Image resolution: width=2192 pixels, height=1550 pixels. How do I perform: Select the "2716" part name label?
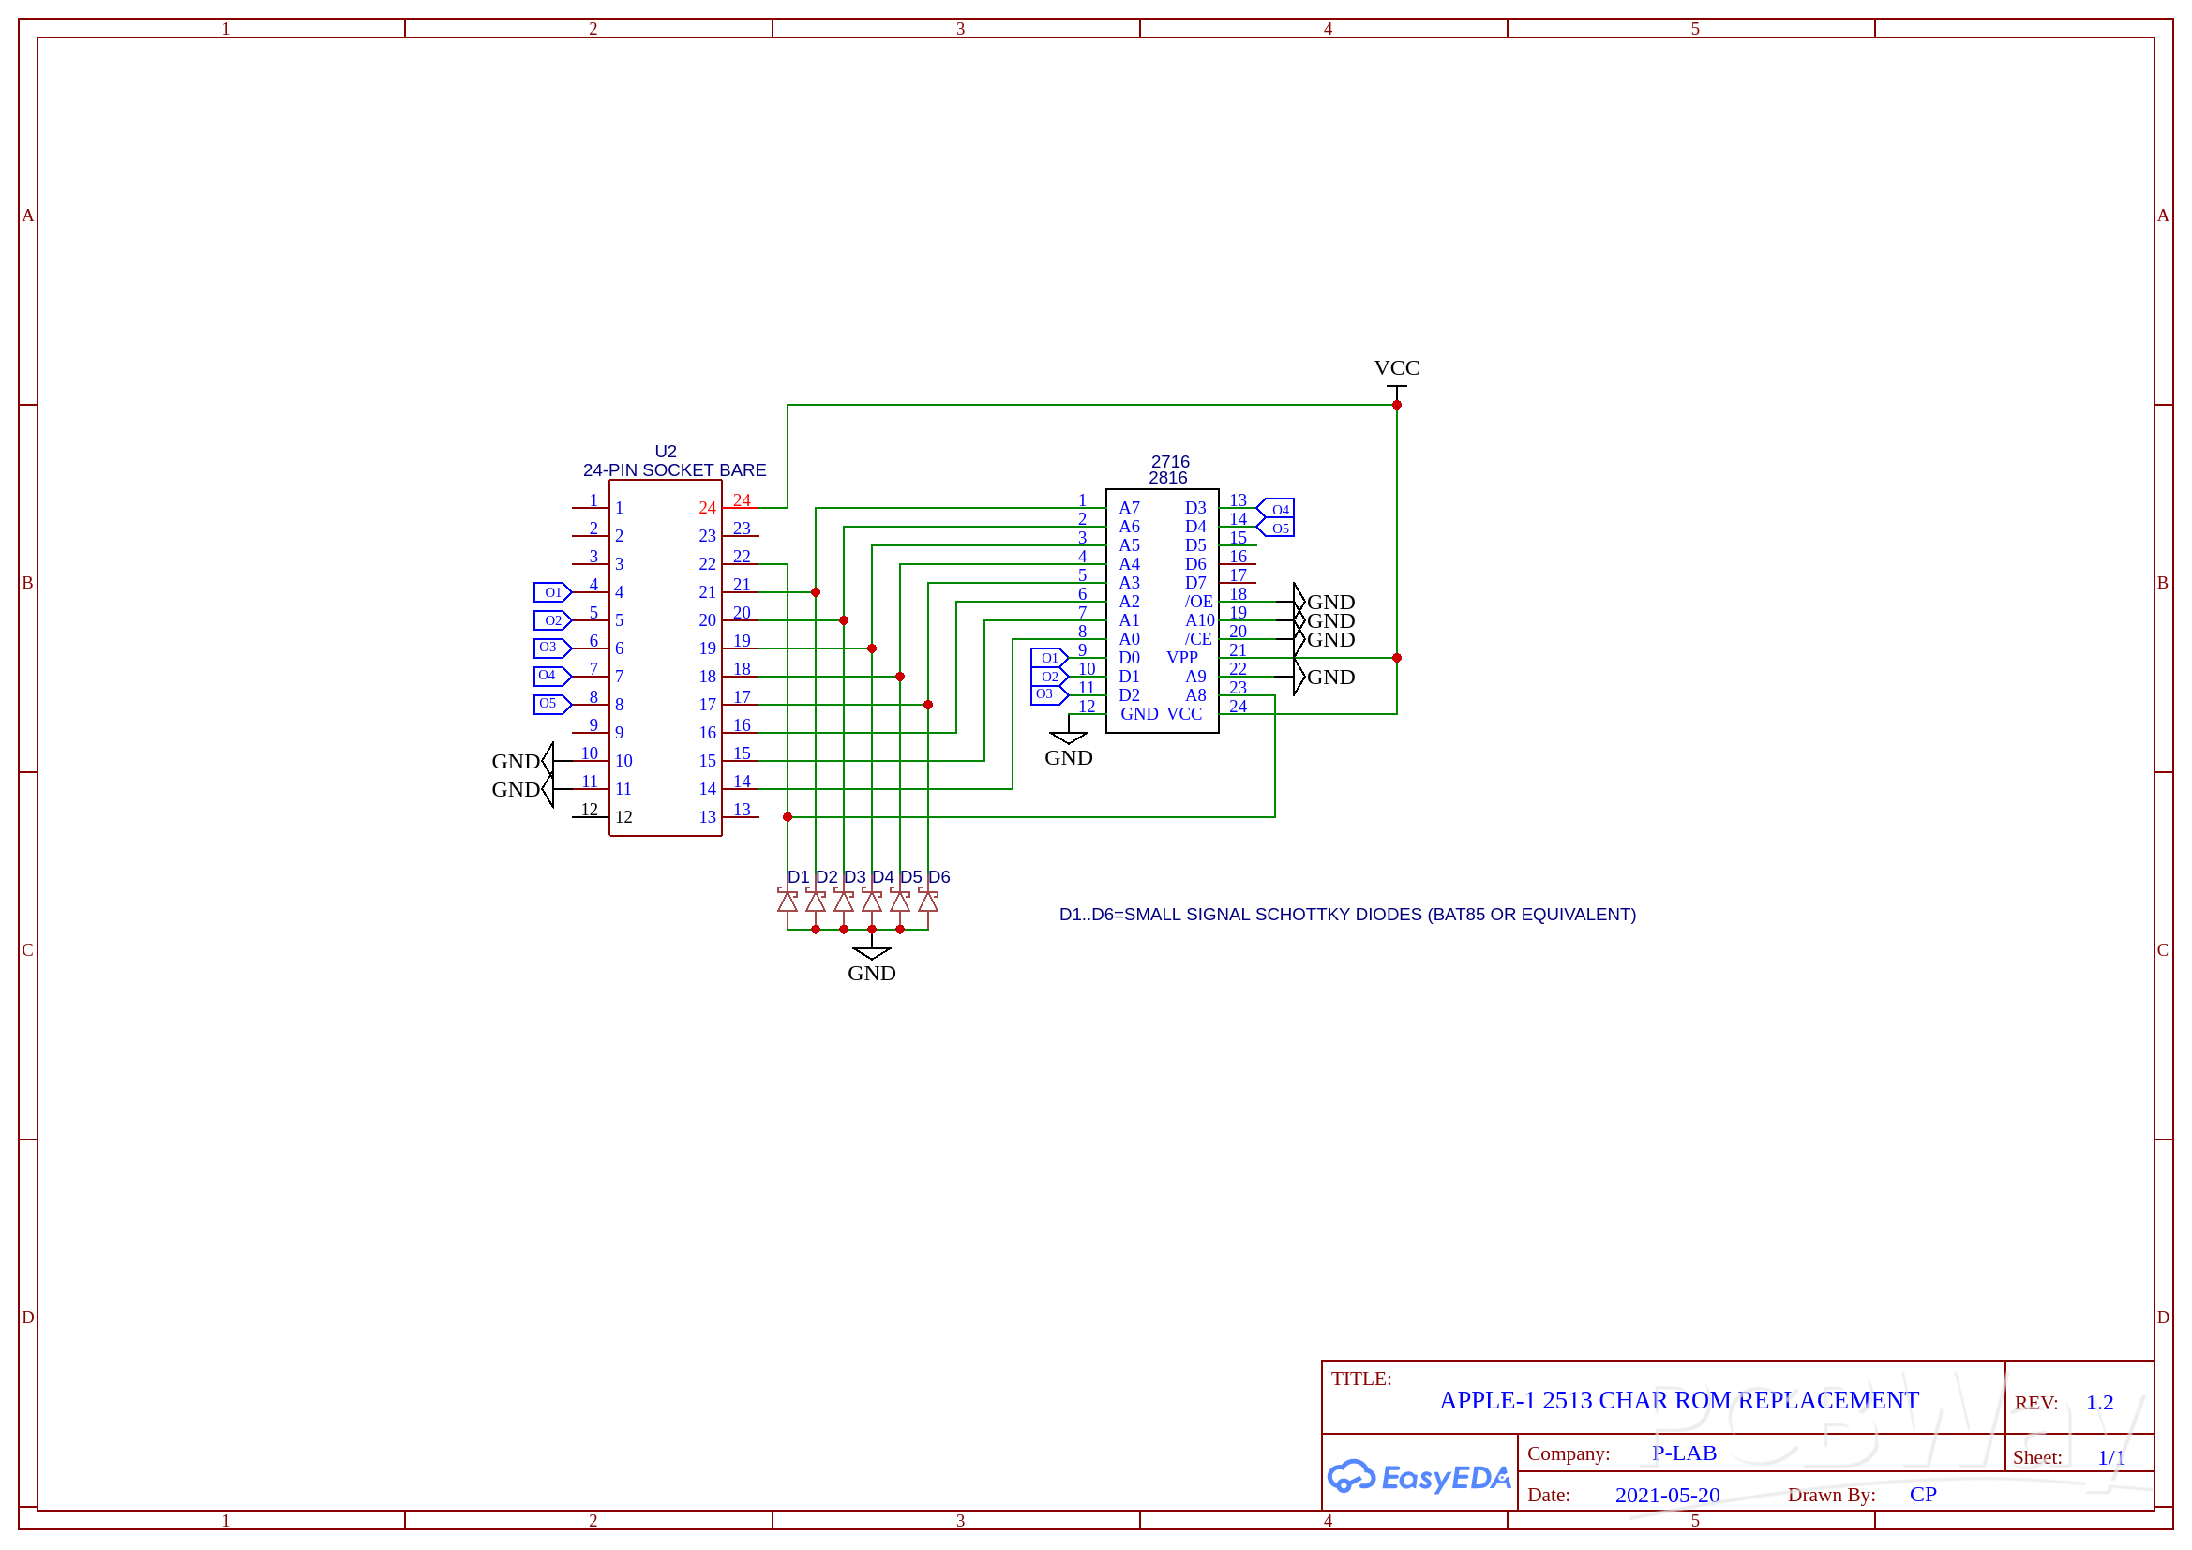[1170, 461]
